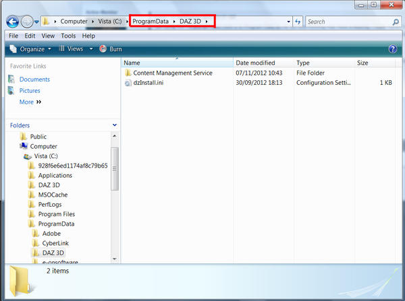This screenshot has width=405, height=301.
Task: Sort by Name column header
Action: [177, 63]
